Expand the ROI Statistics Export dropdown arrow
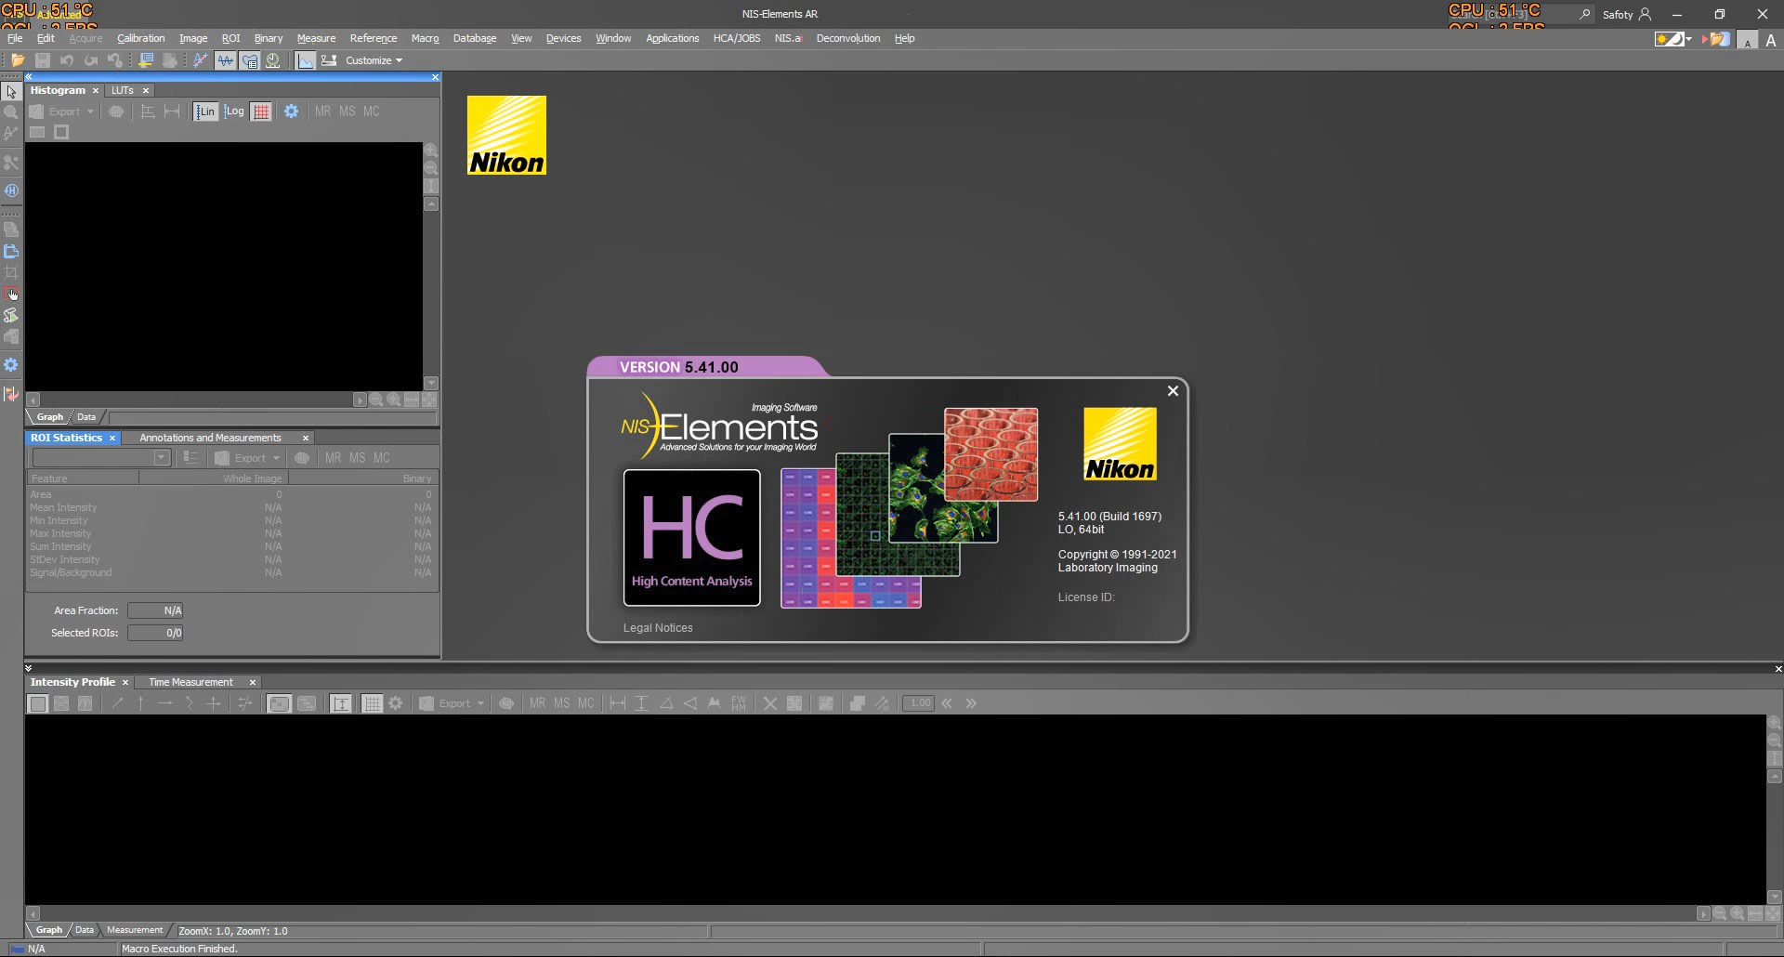 coord(276,458)
